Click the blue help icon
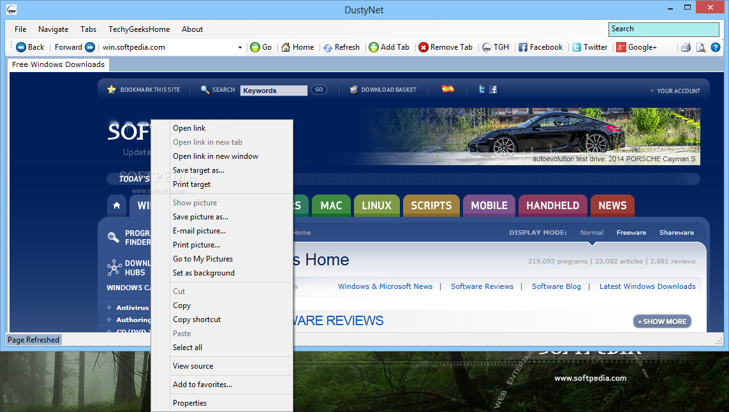 click(x=716, y=47)
